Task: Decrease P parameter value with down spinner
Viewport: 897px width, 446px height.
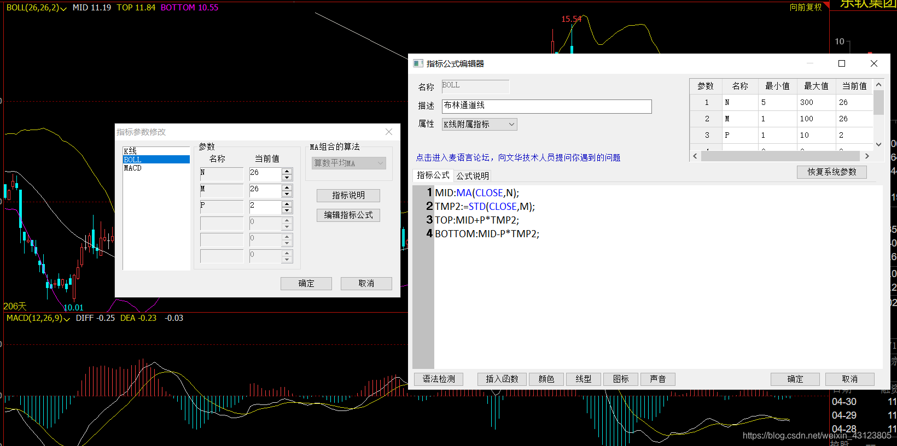Action: click(287, 210)
